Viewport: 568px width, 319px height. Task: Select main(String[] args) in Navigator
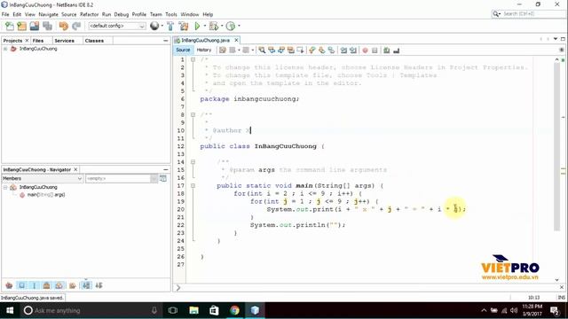(x=46, y=195)
